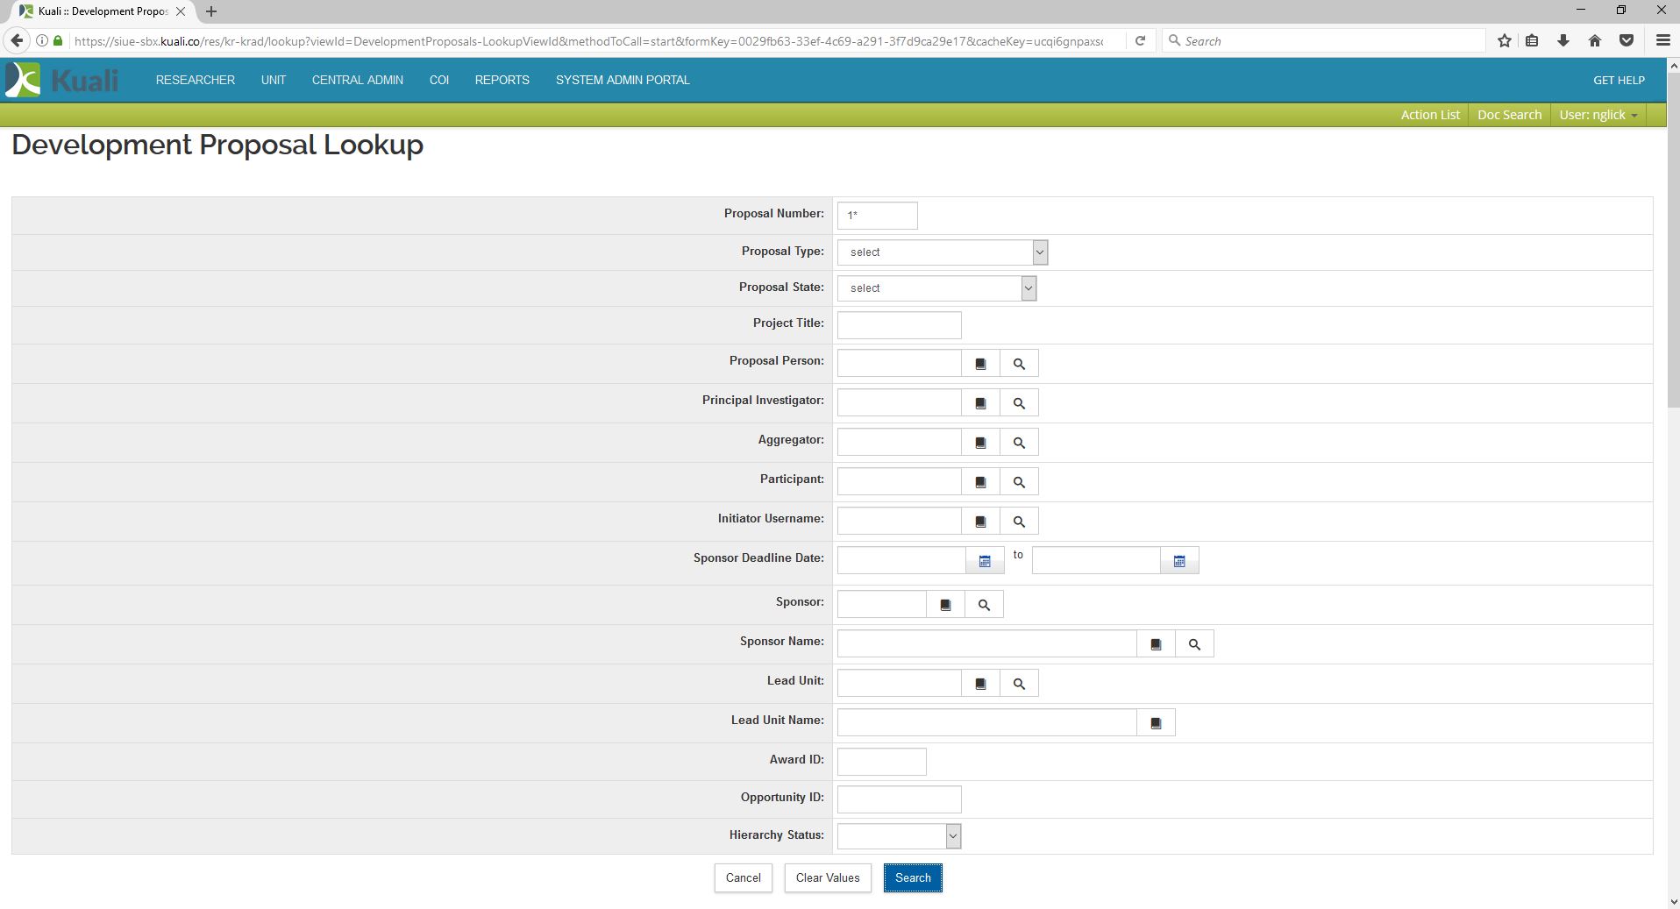Open the User: nglick menu
Viewport: 1680px width, 909px height.
(x=1598, y=115)
